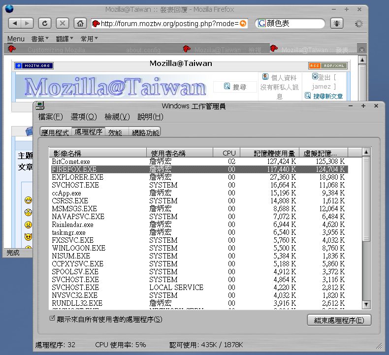Toggle show processes from all users checkbox
389x355 pixels.
tap(53, 319)
